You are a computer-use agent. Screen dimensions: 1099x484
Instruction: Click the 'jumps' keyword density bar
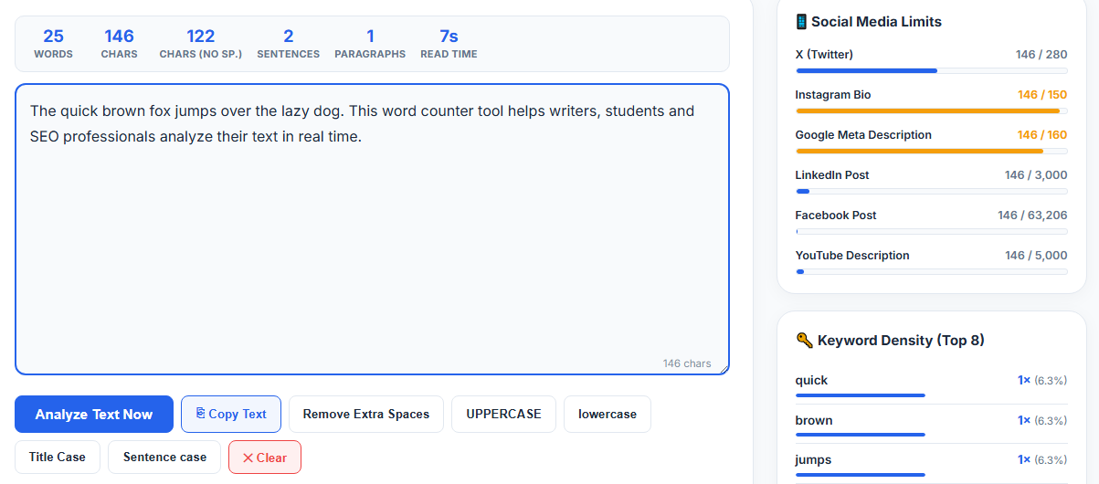(x=861, y=475)
